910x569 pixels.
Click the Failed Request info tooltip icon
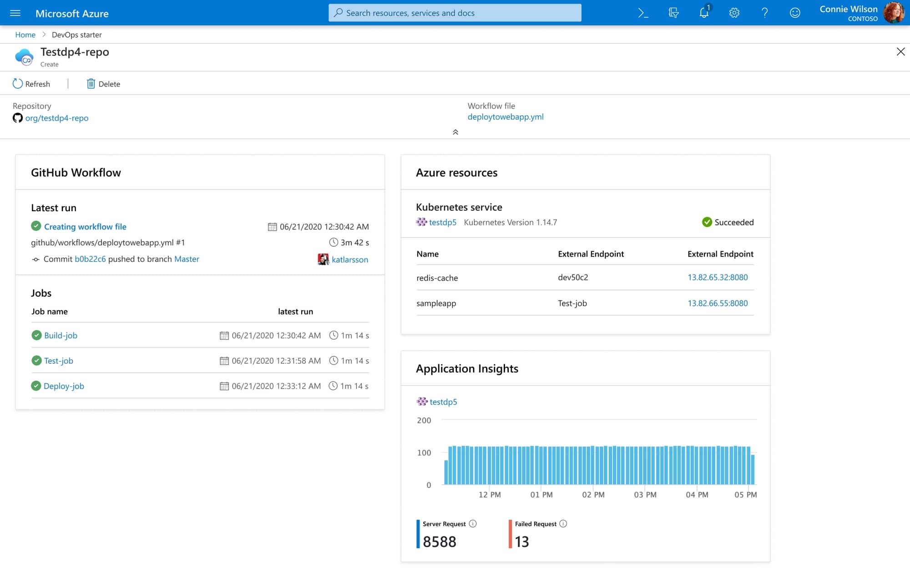(563, 523)
